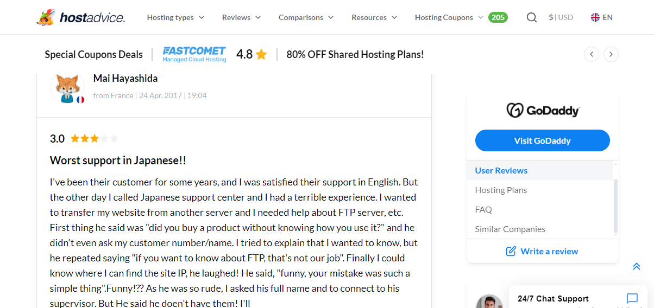Screen dimensions: 654x308
Task: Show next coupon deal arrow
Action: point(611,54)
